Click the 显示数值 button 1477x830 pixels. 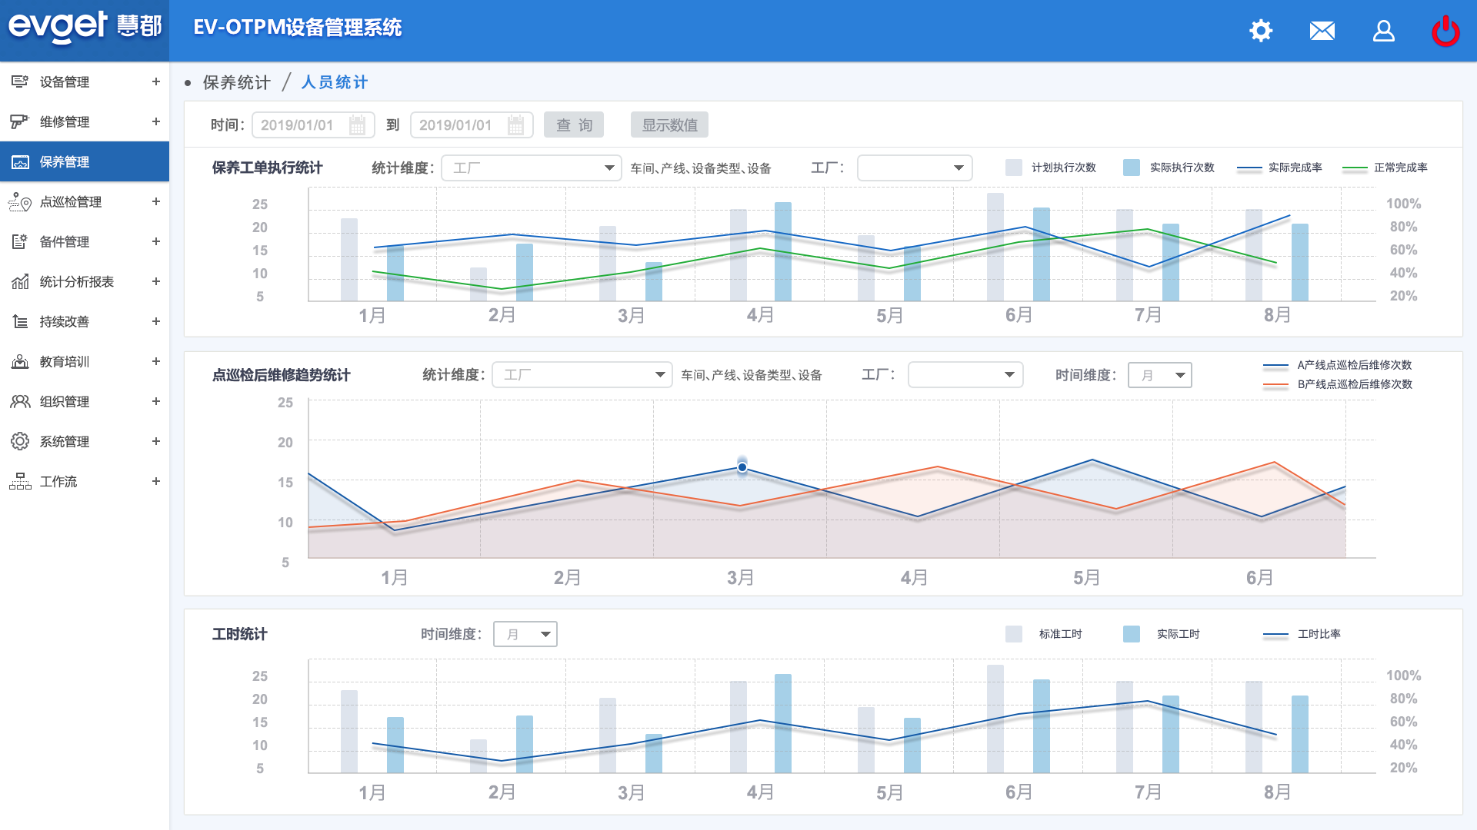coord(669,125)
